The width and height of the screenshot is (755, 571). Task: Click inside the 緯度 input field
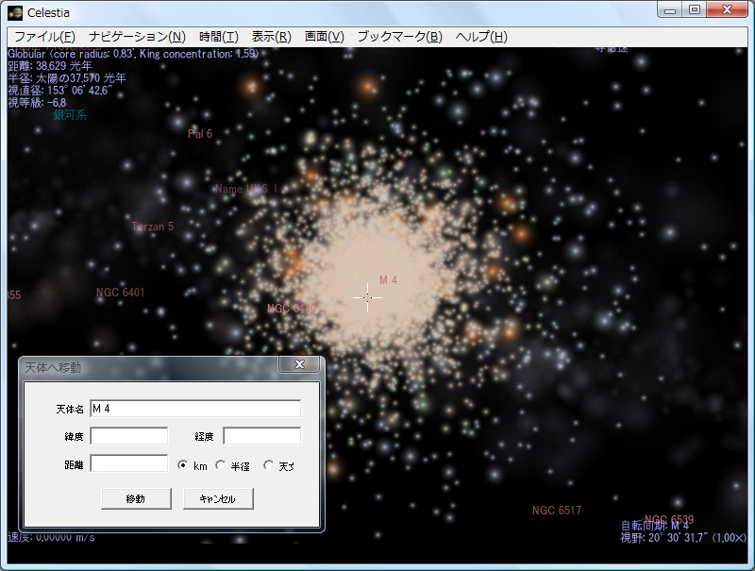click(x=128, y=435)
